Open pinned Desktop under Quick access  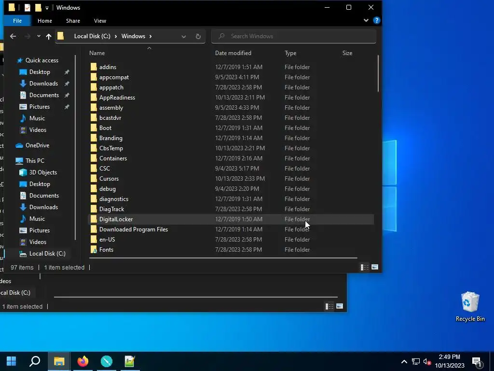[x=40, y=72]
